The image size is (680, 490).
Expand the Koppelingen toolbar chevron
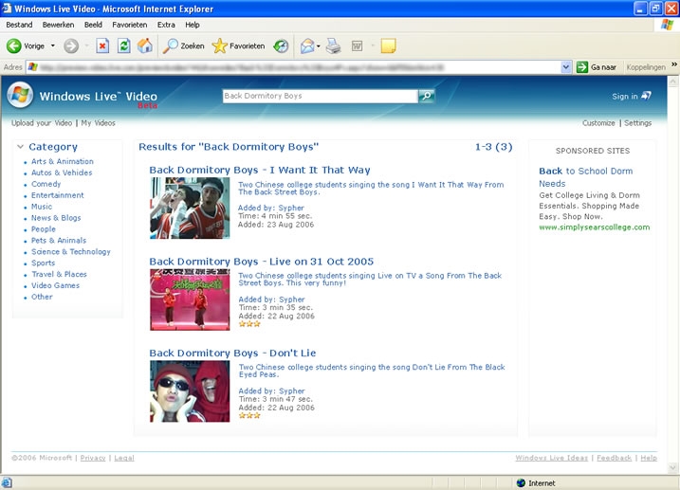[x=674, y=64]
